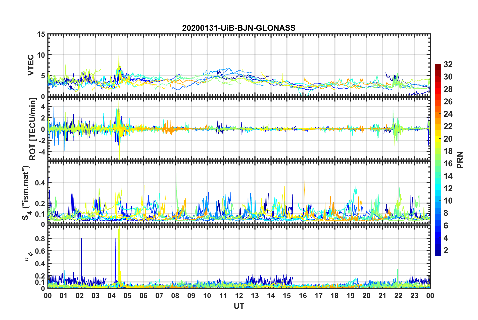478x320 pixels.
Task: Click the sigma phi axis label
Action: pyautogui.click(x=28, y=257)
